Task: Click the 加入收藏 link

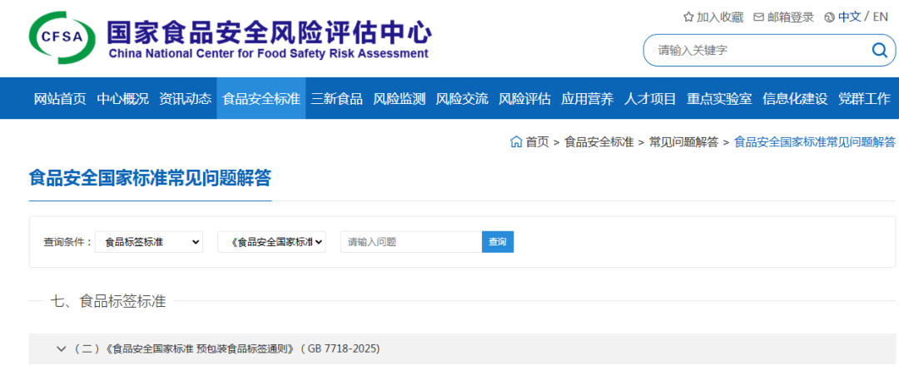Action: click(720, 17)
